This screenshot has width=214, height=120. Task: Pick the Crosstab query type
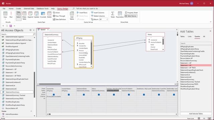click(43, 15)
